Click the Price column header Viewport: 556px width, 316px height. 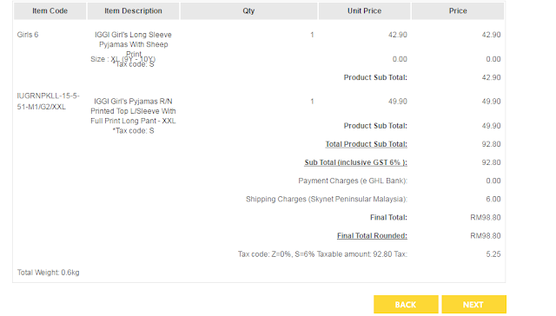458,11
